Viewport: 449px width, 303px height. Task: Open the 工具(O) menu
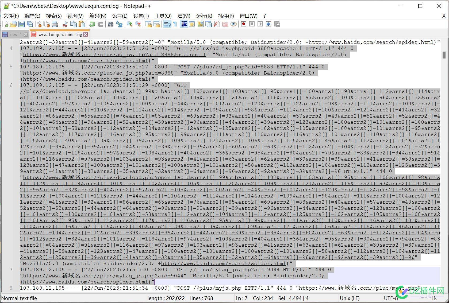coord(163,16)
